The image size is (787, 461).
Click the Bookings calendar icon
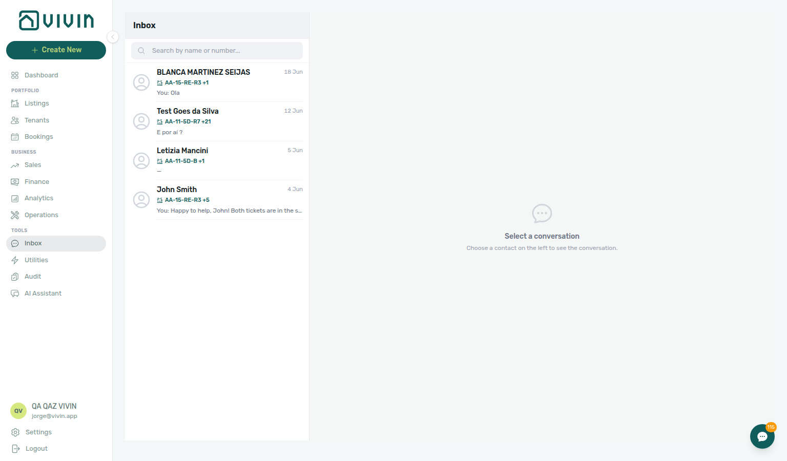(x=15, y=137)
